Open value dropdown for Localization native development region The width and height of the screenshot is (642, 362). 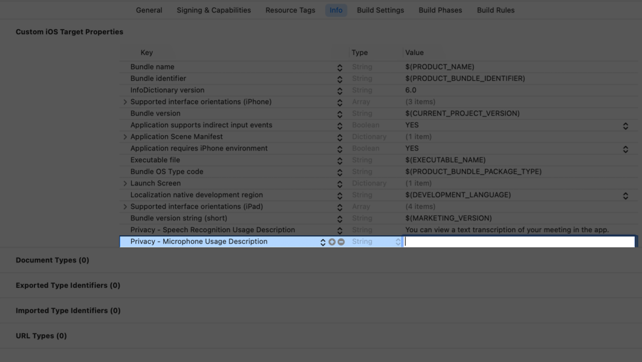pyautogui.click(x=626, y=195)
